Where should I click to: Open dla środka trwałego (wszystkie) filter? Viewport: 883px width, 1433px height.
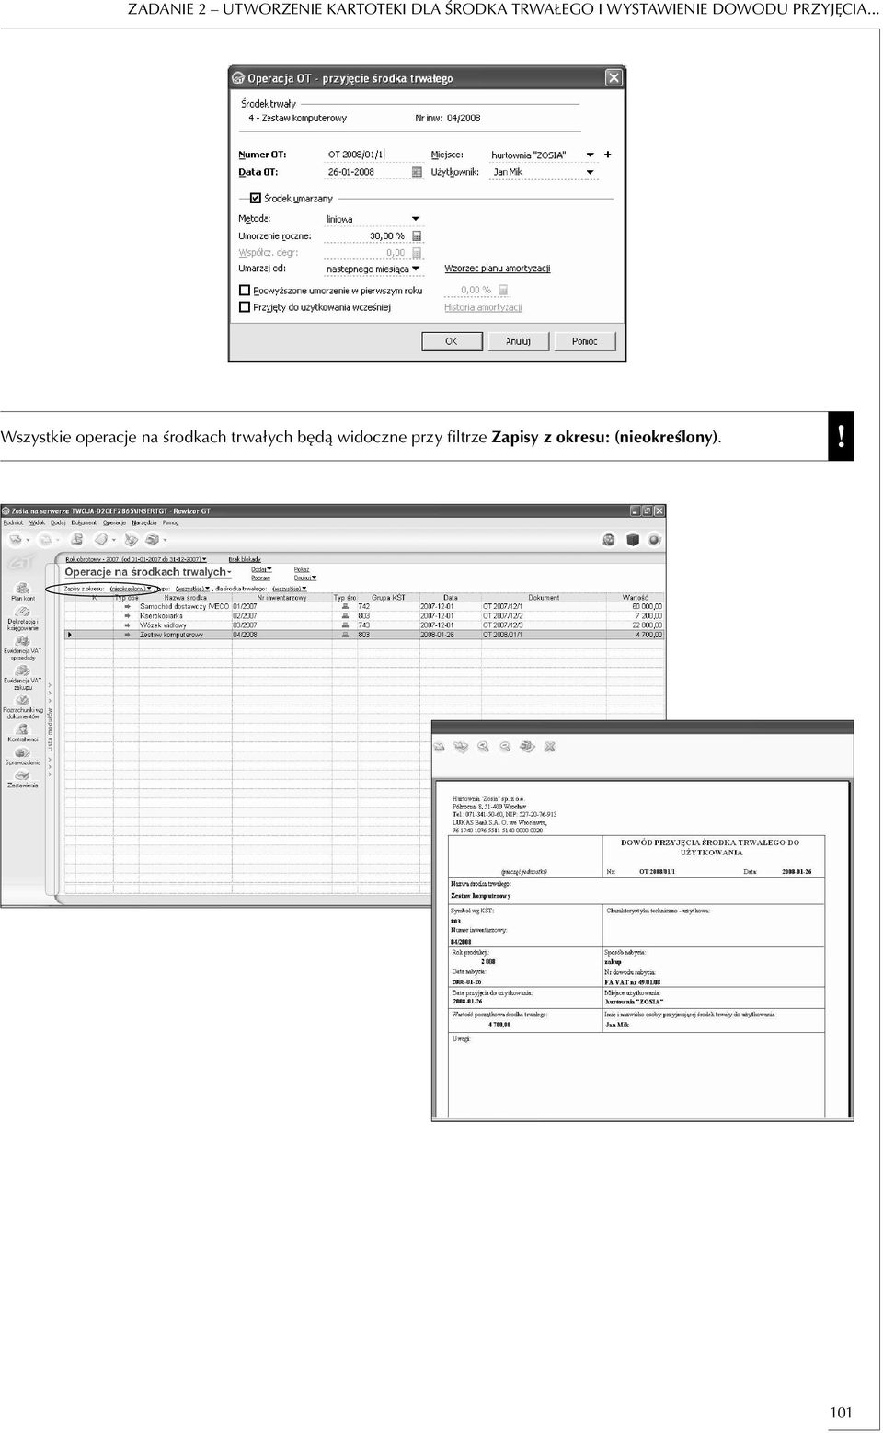coord(290,589)
